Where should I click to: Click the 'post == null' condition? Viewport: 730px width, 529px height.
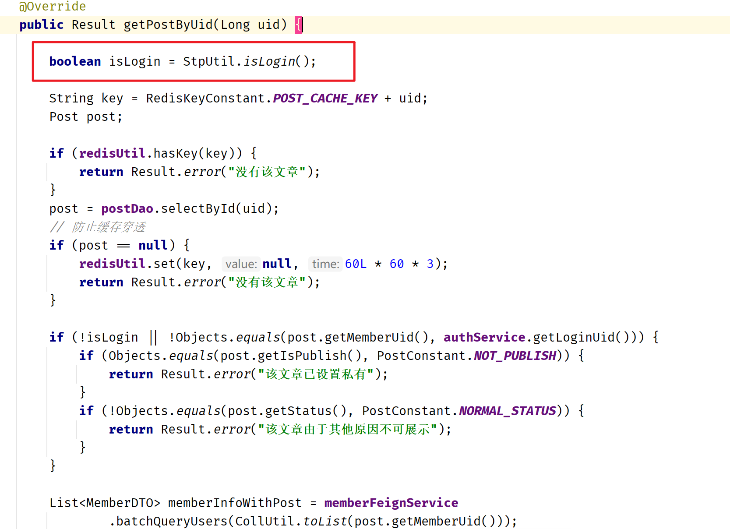click(x=123, y=245)
